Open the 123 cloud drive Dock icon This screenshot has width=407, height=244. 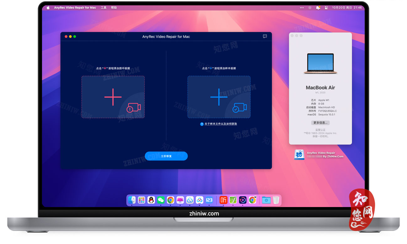[x=209, y=200]
